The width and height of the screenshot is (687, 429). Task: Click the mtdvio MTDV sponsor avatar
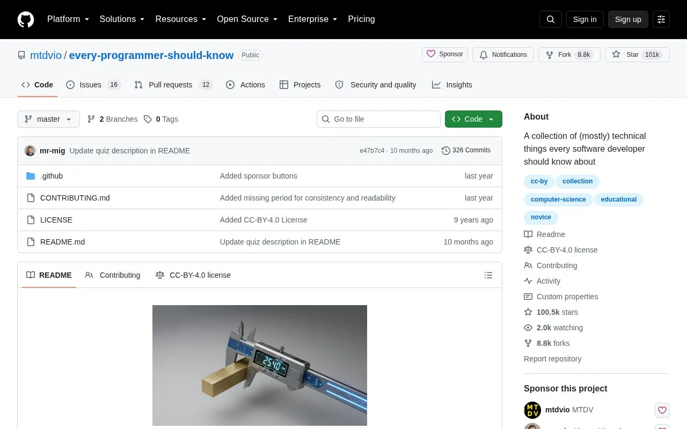[x=532, y=410]
